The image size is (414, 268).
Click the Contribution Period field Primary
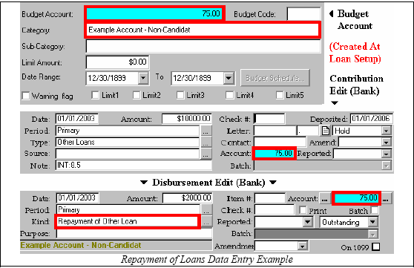point(128,131)
